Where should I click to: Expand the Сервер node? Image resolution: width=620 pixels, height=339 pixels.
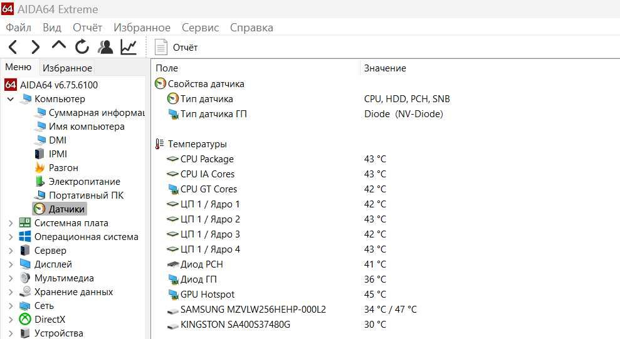click(11, 251)
